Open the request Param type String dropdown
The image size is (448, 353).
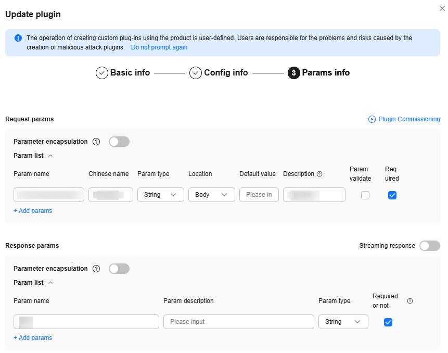click(x=160, y=195)
